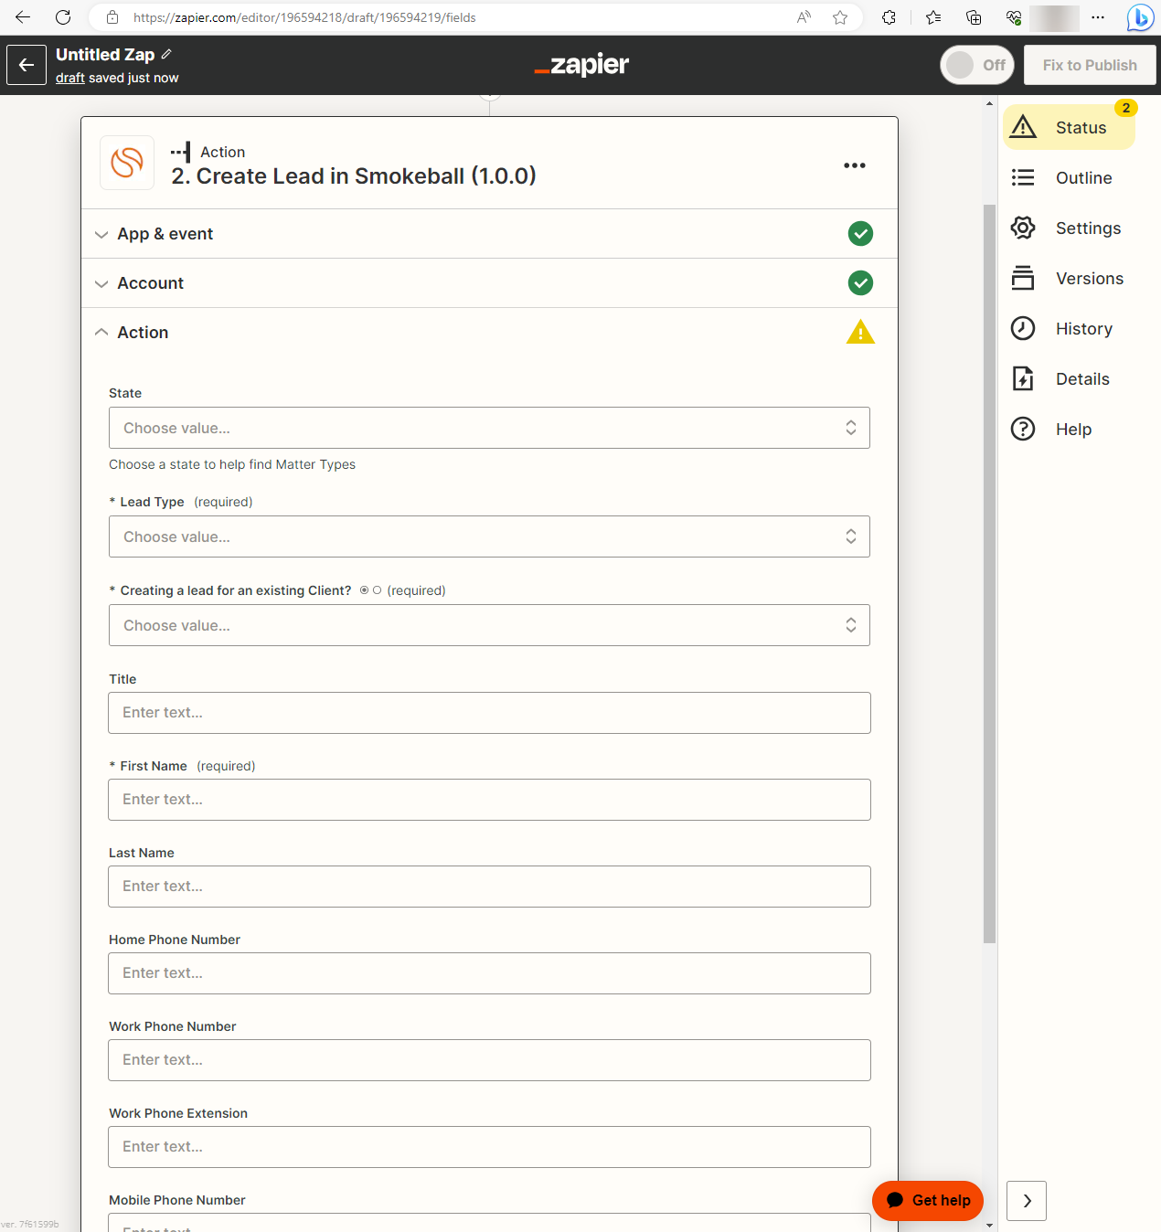1161x1232 pixels.
Task: Open the Details panel
Action: pyautogui.click(x=1069, y=378)
